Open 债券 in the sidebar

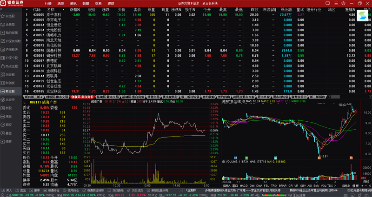click(x=10, y=142)
